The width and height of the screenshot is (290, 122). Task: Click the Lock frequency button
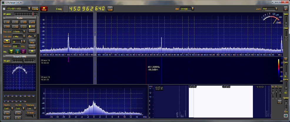(x=110, y=9)
